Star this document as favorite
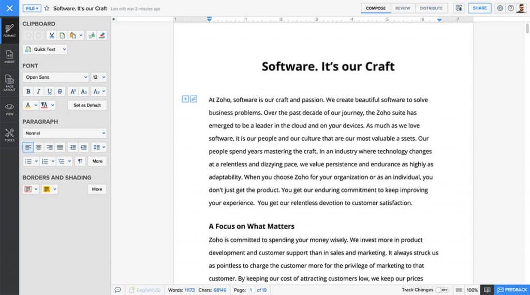Viewport: 530px width, 295px height. pyautogui.click(x=47, y=8)
